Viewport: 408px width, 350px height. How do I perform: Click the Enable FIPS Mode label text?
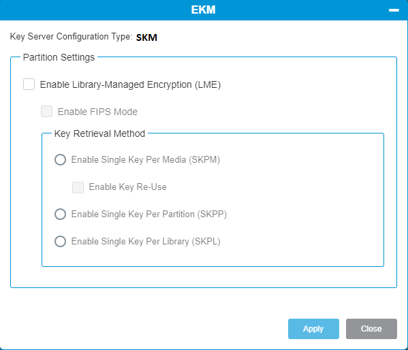[97, 112]
